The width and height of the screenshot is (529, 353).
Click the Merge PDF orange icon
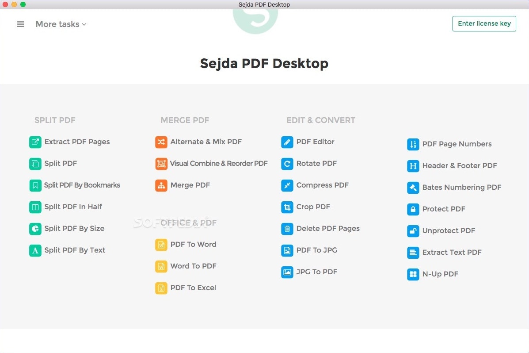coord(161,185)
